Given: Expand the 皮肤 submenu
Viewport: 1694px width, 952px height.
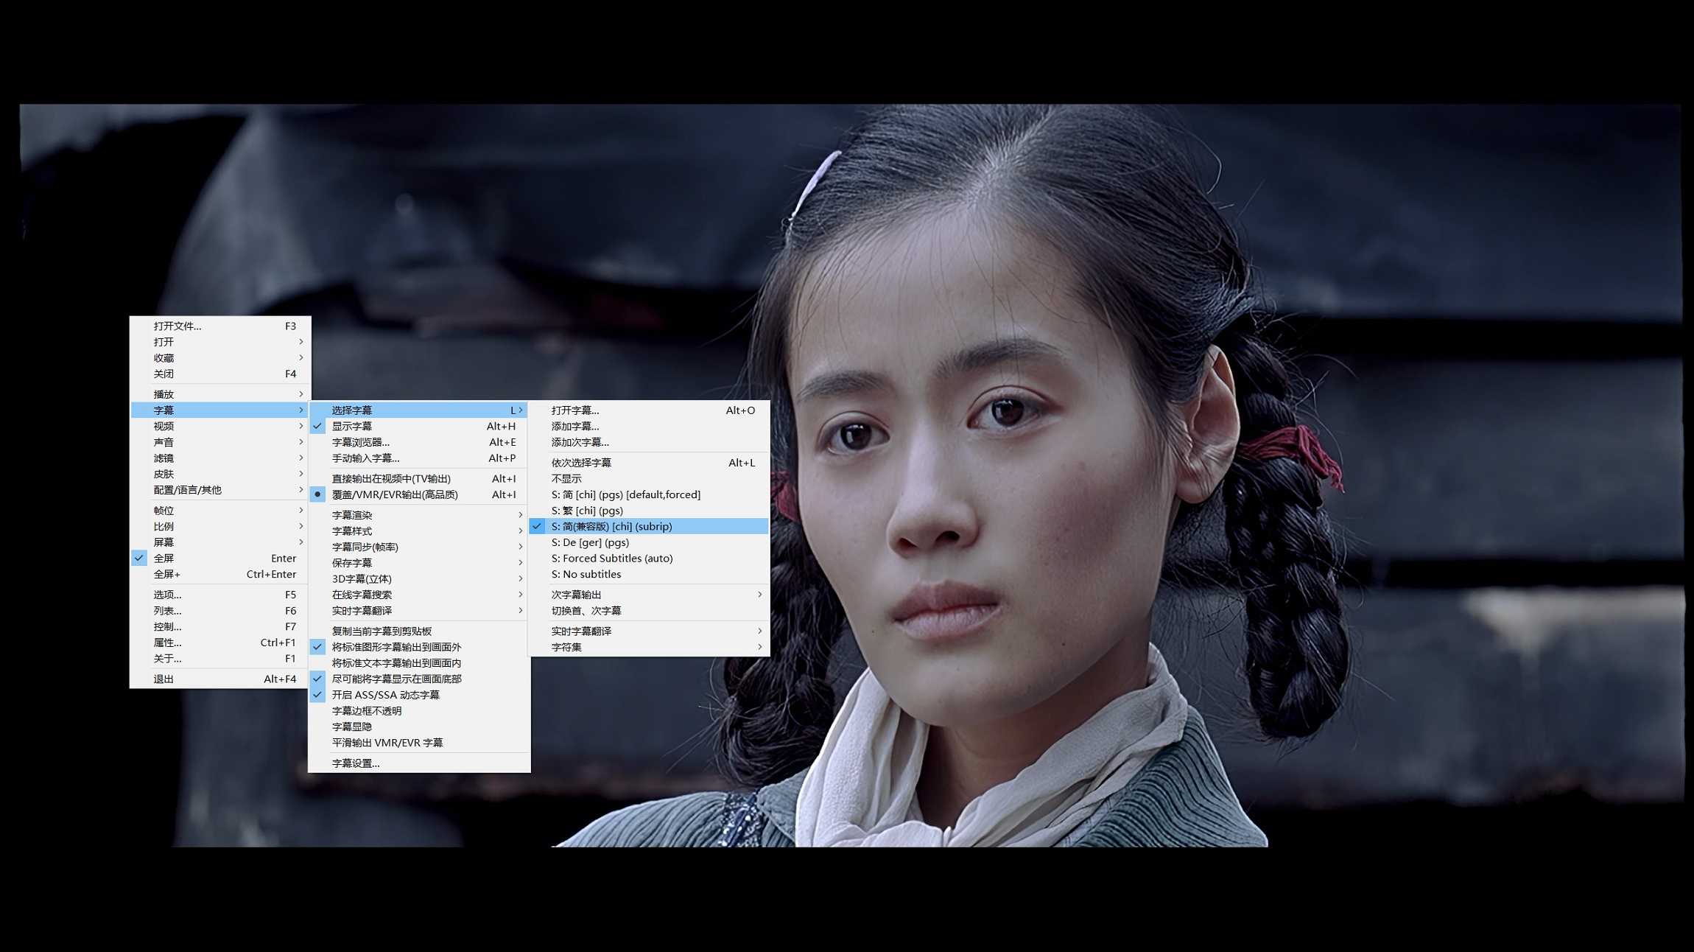Looking at the screenshot, I should (220, 474).
